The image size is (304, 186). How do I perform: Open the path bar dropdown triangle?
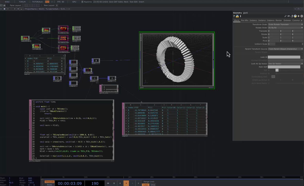point(1,9)
